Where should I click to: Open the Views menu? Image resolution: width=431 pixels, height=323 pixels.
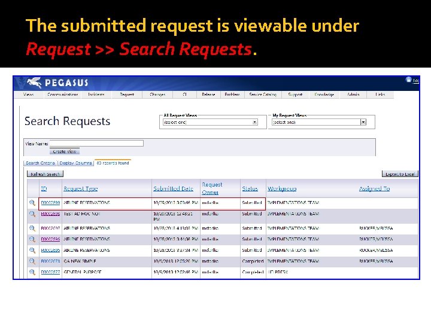pyautogui.click(x=29, y=95)
